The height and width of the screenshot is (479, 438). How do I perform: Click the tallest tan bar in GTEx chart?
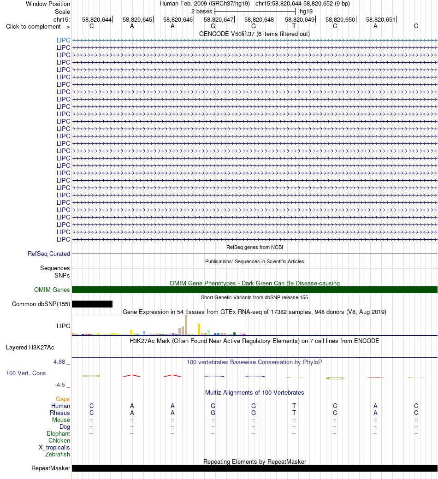[x=186, y=325]
